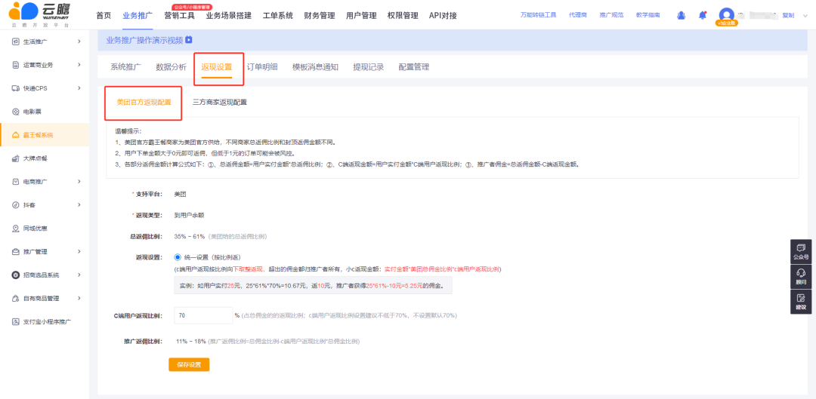
Task: Open 业务场景搭建 in top navigation
Action: pyautogui.click(x=228, y=16)
